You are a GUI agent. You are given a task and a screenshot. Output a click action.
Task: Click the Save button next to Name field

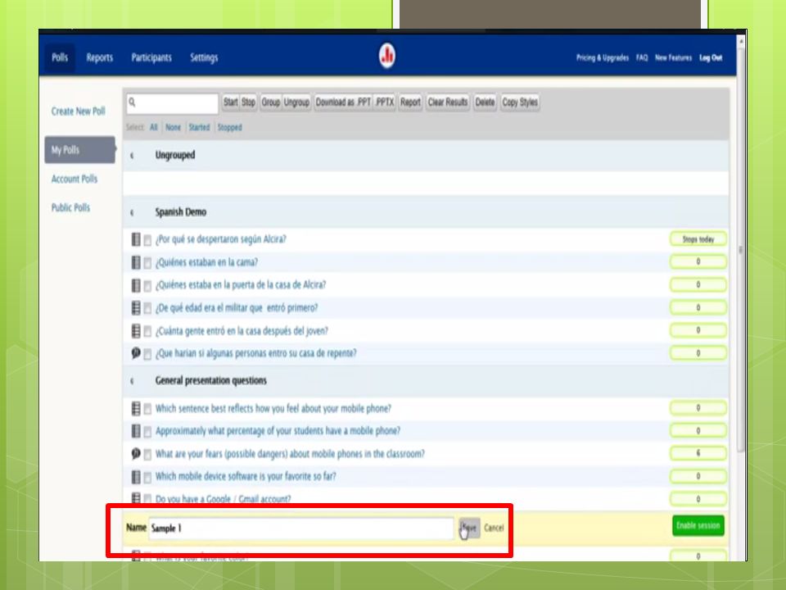pos(470,528)
